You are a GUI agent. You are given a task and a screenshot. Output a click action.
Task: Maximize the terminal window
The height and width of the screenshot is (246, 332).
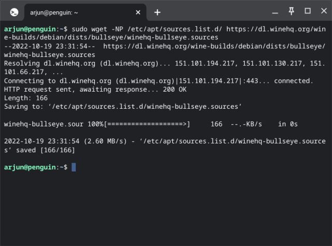pyautogui.click(x=308, y=11)
